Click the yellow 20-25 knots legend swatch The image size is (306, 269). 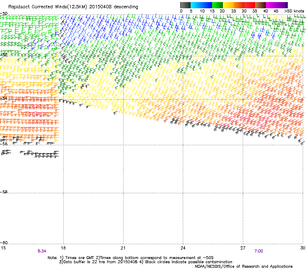point(228,5)
